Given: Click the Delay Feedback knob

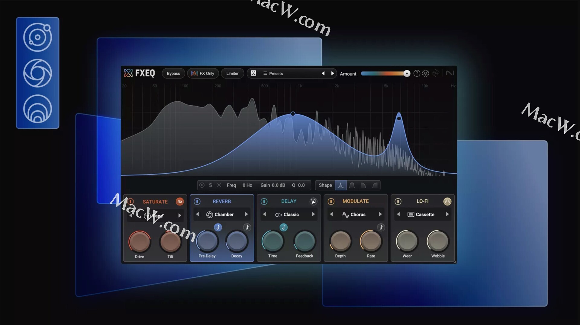Looking at the screenshot, I should coord(304,241).
